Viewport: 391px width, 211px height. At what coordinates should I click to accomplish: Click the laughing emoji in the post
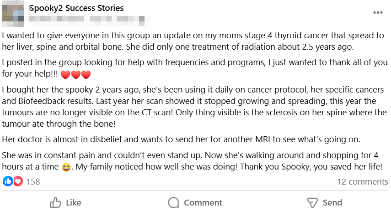(67, 168)
